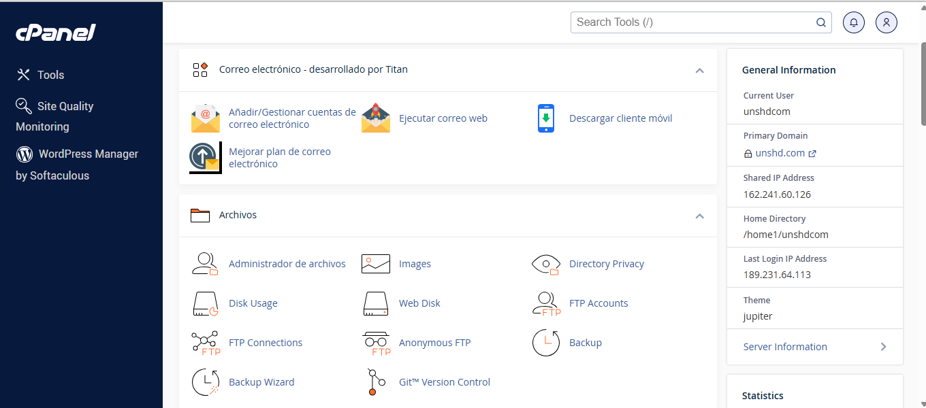The image size is (926, 408).
Task: Open Tools in the sidebar
Action: 50,75
